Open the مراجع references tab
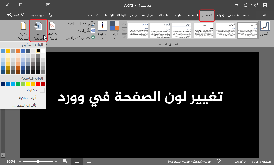The height and width of the screenshot is (165, 274). [x=179, y=15]
